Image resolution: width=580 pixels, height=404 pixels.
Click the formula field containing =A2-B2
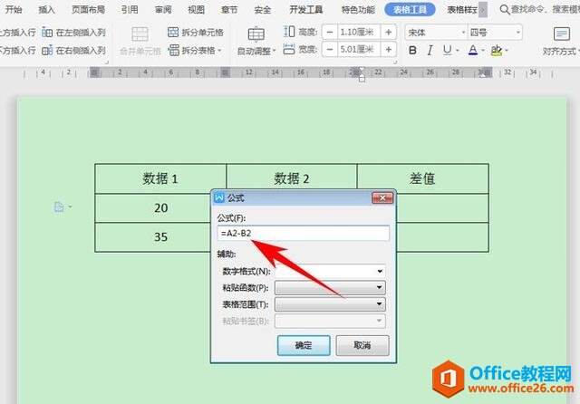point(304,233)
